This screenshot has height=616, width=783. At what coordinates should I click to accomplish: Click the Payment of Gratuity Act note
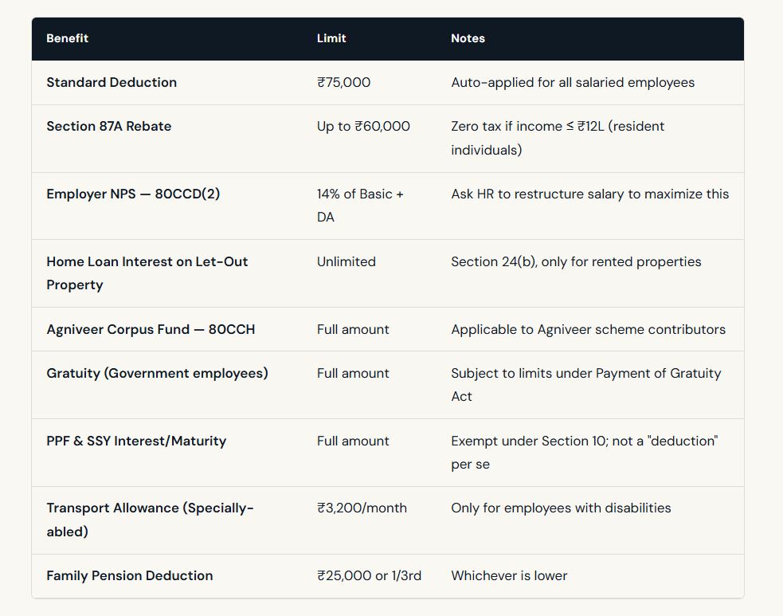click(585, 384)
